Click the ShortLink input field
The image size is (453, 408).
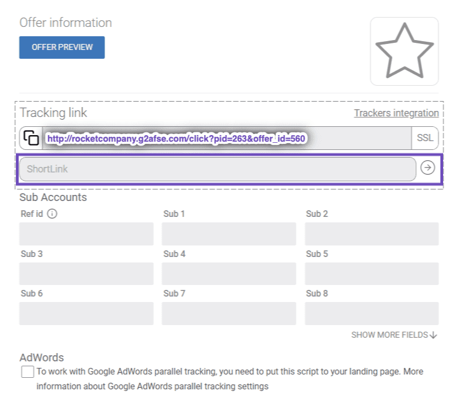click(217, 169)
